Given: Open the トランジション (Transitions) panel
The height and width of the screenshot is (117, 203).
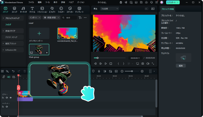Looking at the screenshot, I should [x=42, y=10].
